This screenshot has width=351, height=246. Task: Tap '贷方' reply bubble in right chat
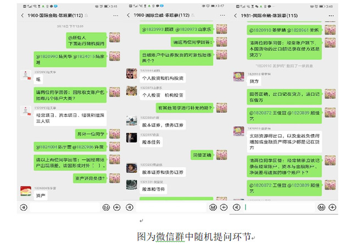coord(254,81)
